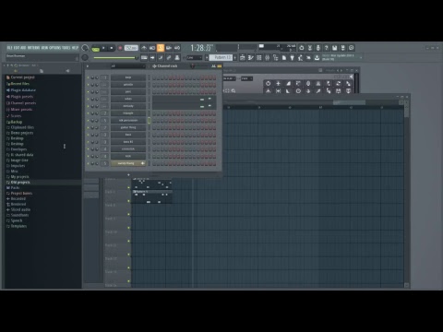Click the zoom magnifier icon in the plugin window

[x=233, y=91]
